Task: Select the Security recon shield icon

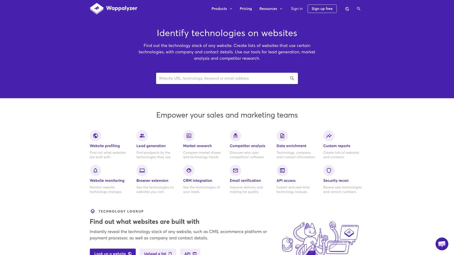Action: (329, 170)
